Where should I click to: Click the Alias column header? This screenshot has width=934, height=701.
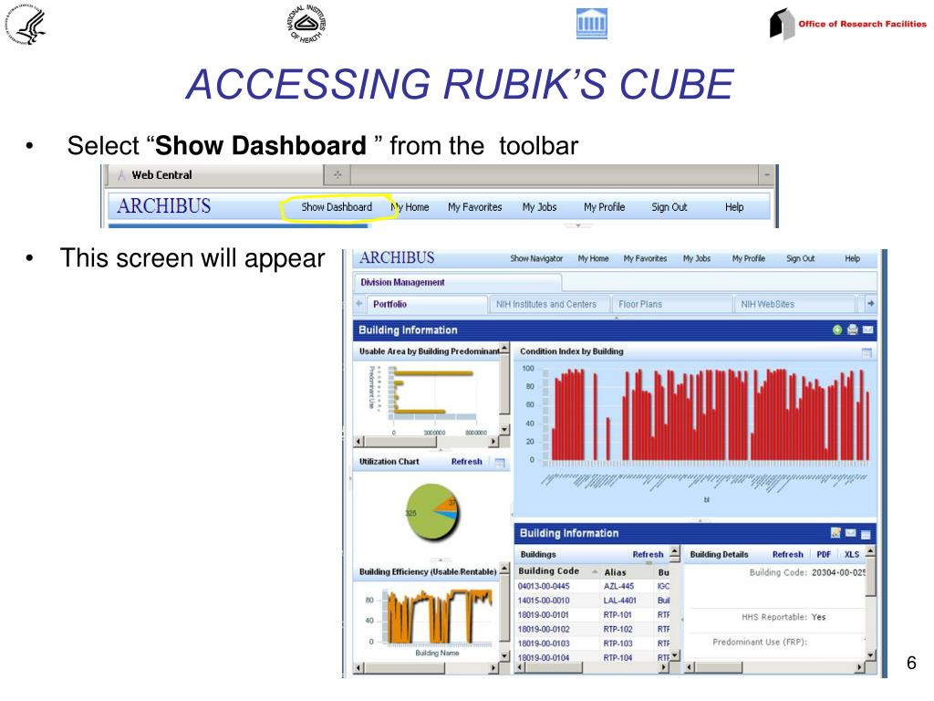[616, 572]
